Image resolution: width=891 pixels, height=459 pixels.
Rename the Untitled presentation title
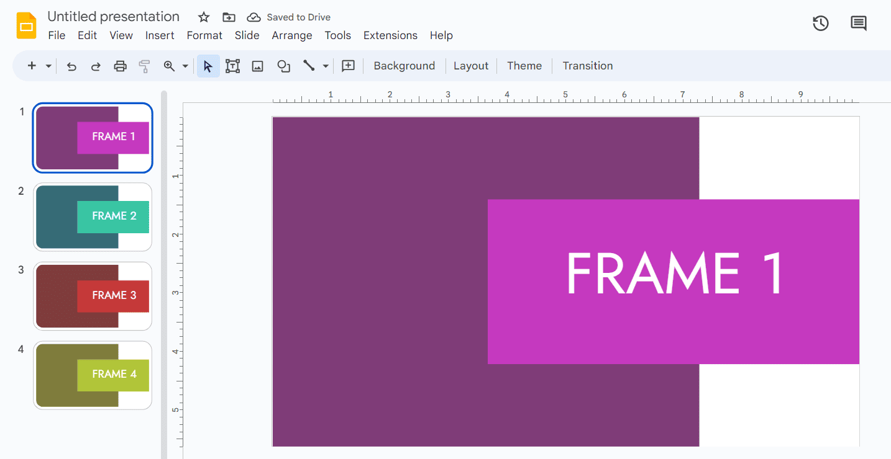(x=113, y=17)
